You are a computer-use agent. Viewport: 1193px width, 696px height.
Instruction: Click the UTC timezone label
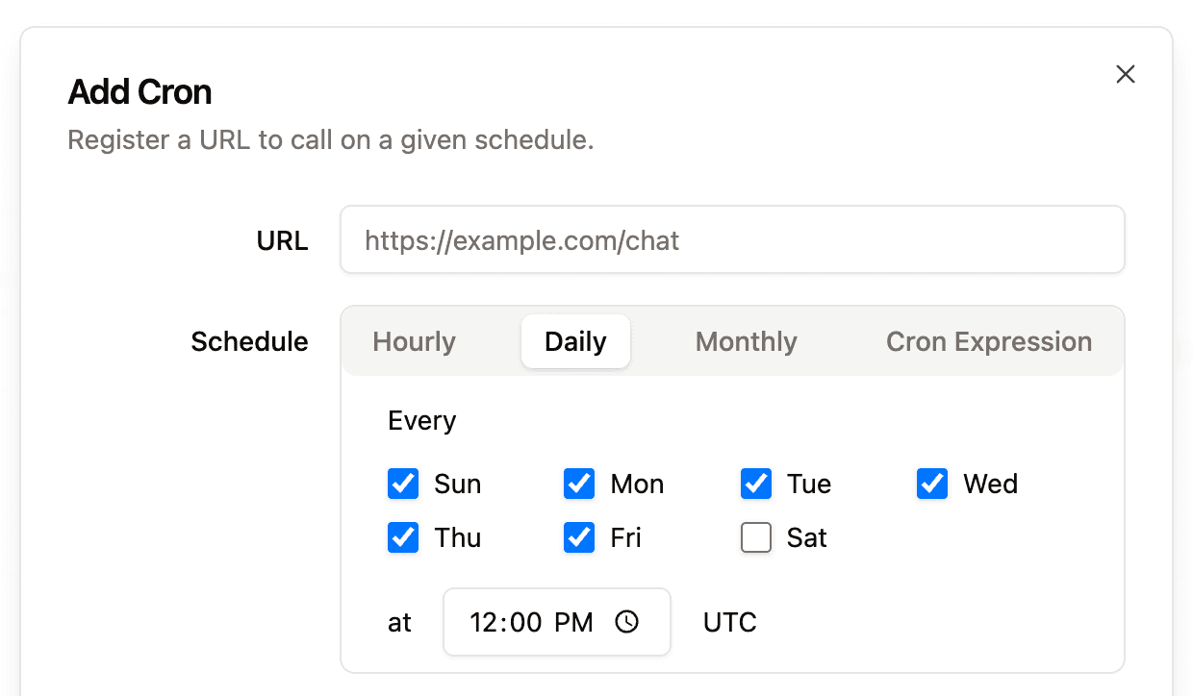coord(729,622)
